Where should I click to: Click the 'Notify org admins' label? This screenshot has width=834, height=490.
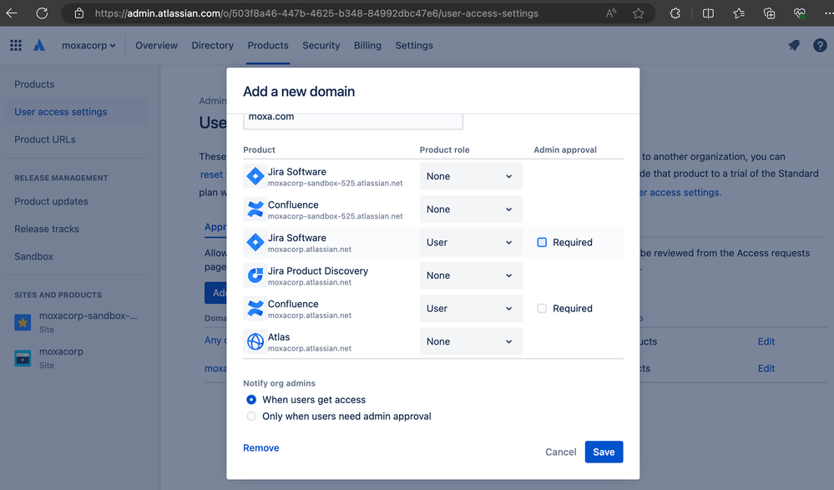coord(279,383)
